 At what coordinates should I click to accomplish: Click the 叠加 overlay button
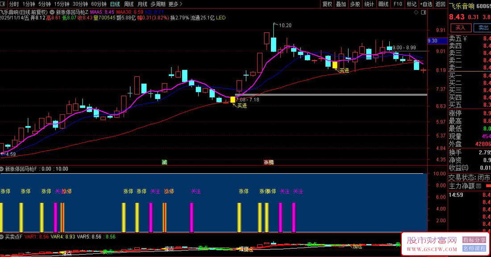coord(341,4)
